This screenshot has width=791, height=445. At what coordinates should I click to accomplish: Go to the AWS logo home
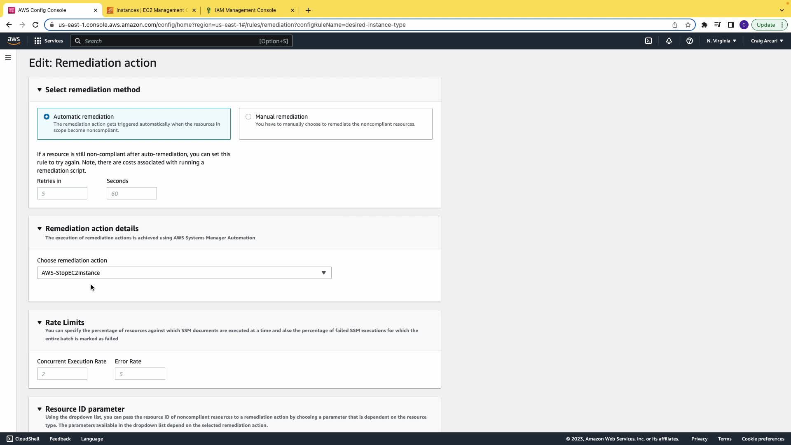[14, 40]
